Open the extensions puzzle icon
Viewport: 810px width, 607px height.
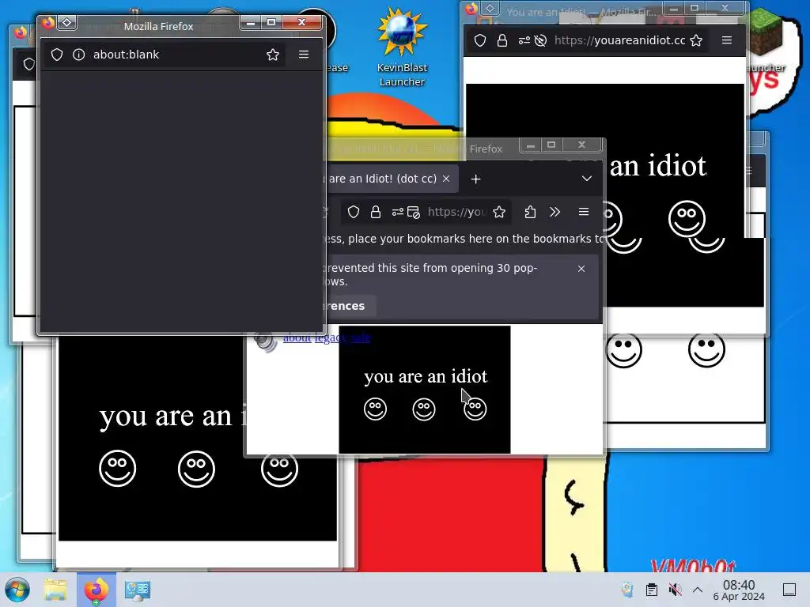(530, 212)
